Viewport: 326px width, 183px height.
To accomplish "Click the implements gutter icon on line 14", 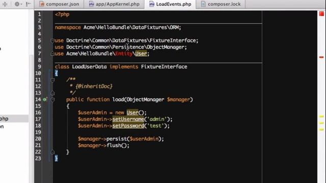I will (45, 100).
